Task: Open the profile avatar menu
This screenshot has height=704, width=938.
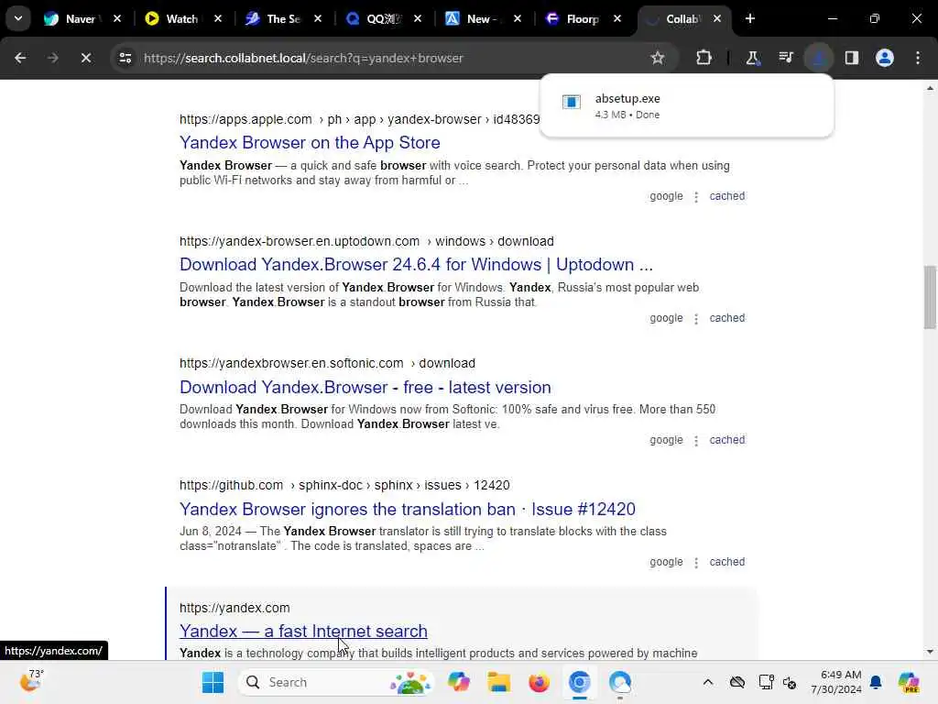Action: tap(885, 58)
